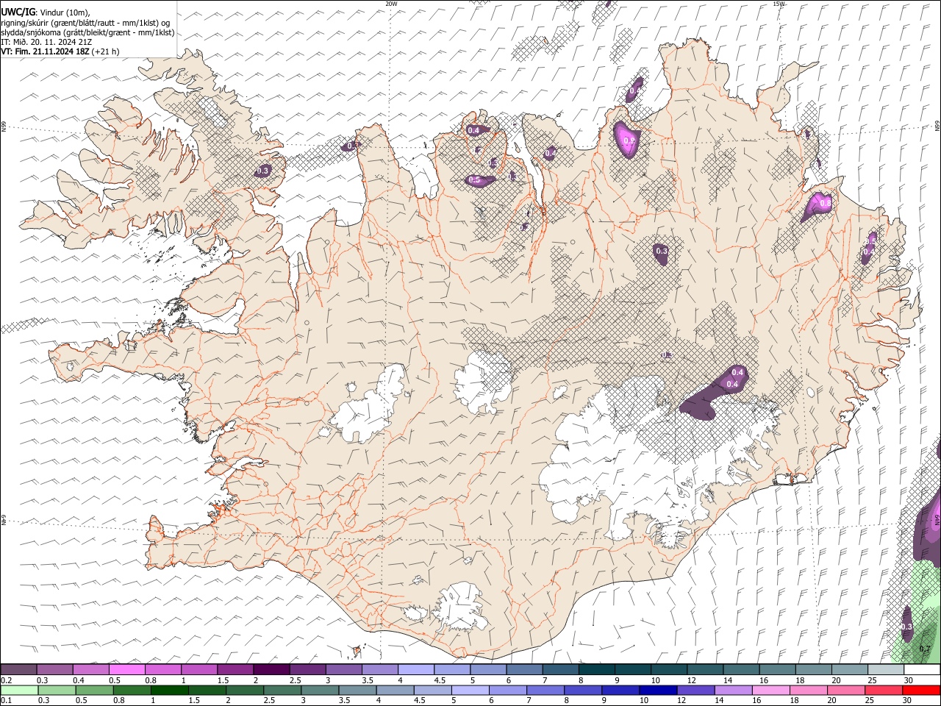The image size is (941, 706).
Task: Pick the darkest purple swatch at value 2
Action: click(272, 669)
